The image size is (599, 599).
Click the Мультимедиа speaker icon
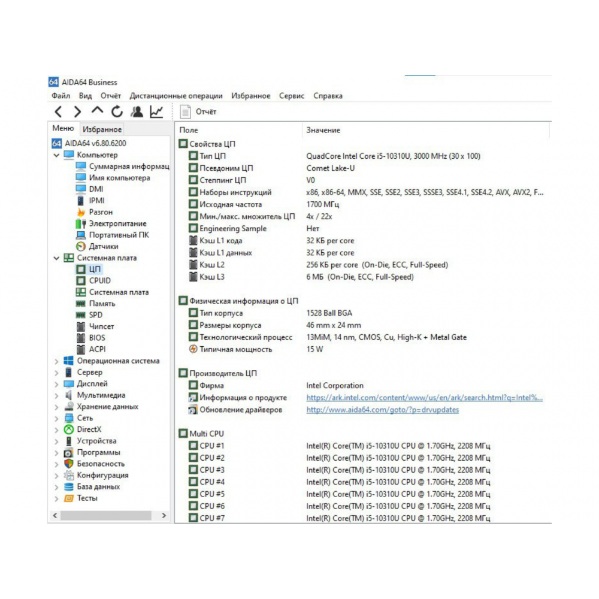click(69, 395)
